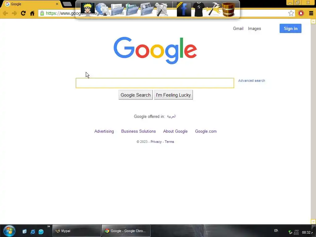The height and width of the screenshot is (237, 316).
Task: Open the Advertising link
Action: coord(104,131)
